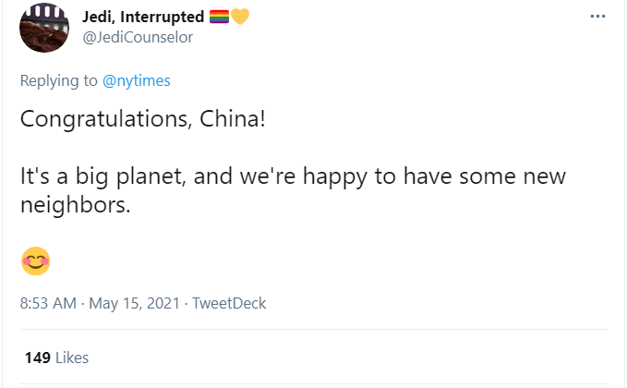The width and height of the screenshot is (627, 388).
Task: Click the rainbow flag emoji beside the name
Action: tap(218, 16)
